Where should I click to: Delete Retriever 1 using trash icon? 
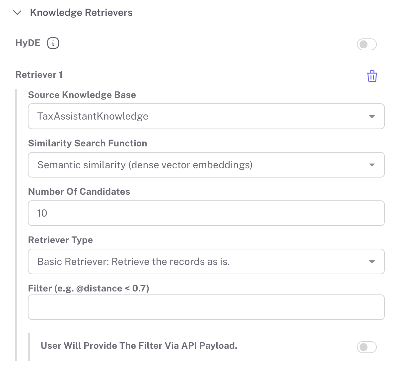click(372, 76)
